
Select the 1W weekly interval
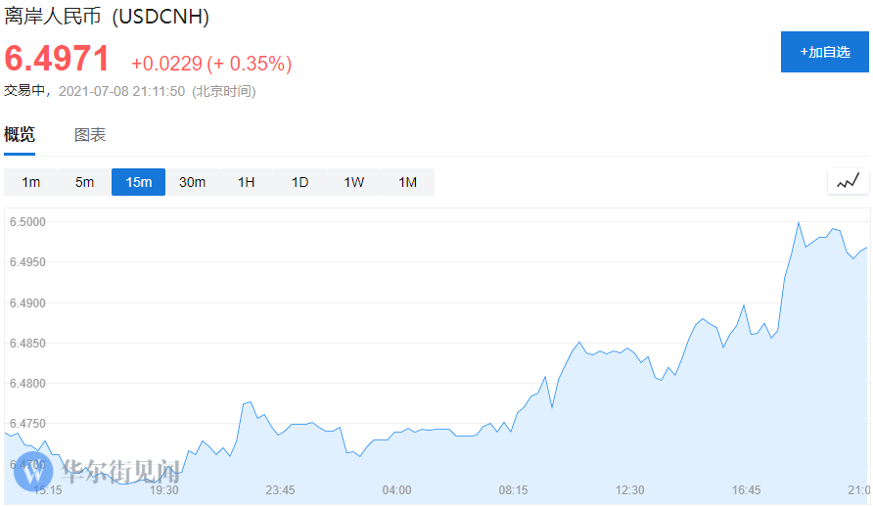pos(353,182)
